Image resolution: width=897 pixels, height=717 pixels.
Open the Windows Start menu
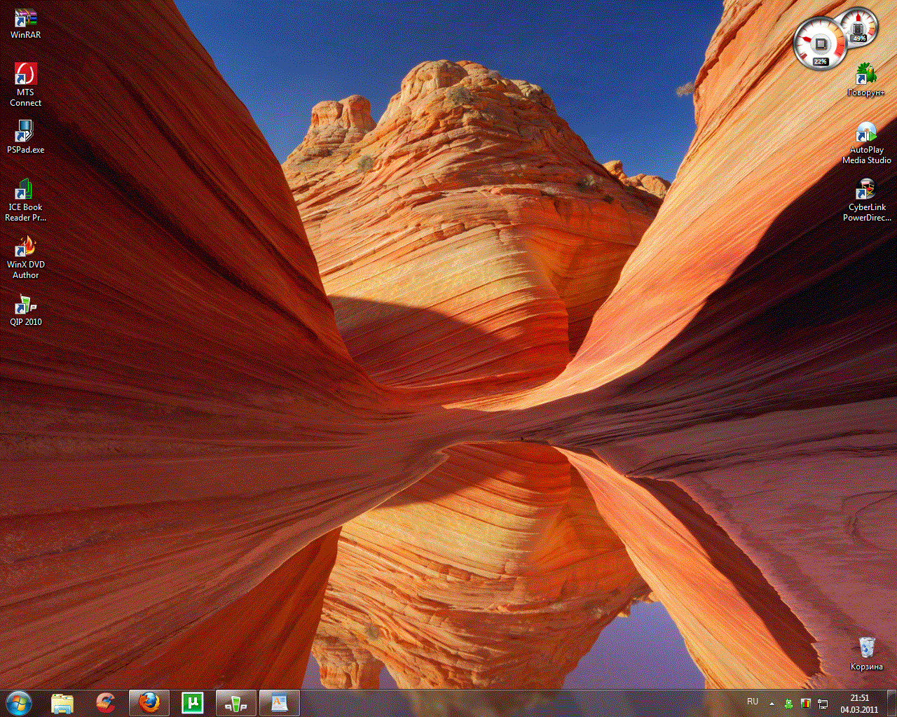(18, 703)
